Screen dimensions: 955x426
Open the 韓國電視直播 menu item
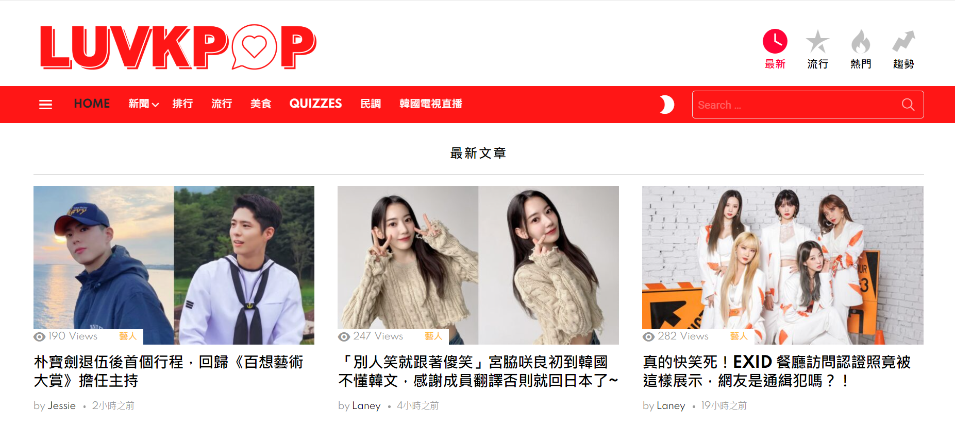pyautogui.click(x=430, y=104)
